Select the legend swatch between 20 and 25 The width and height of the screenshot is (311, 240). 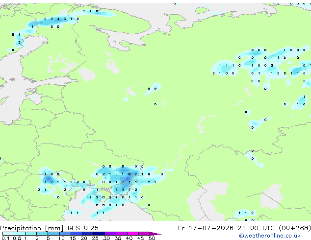[x=88, y=234]
